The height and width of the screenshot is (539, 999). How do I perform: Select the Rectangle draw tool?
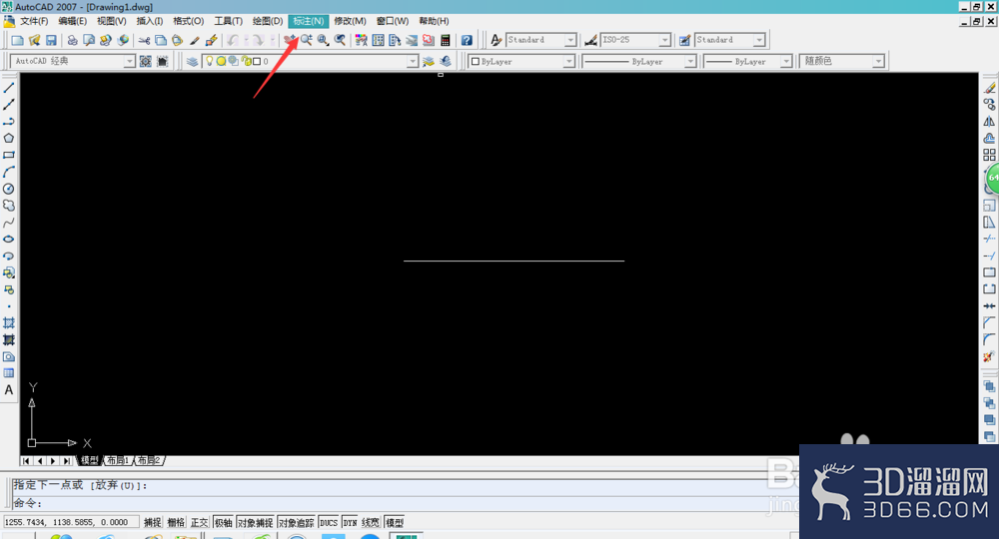click(x=9, y=155)
